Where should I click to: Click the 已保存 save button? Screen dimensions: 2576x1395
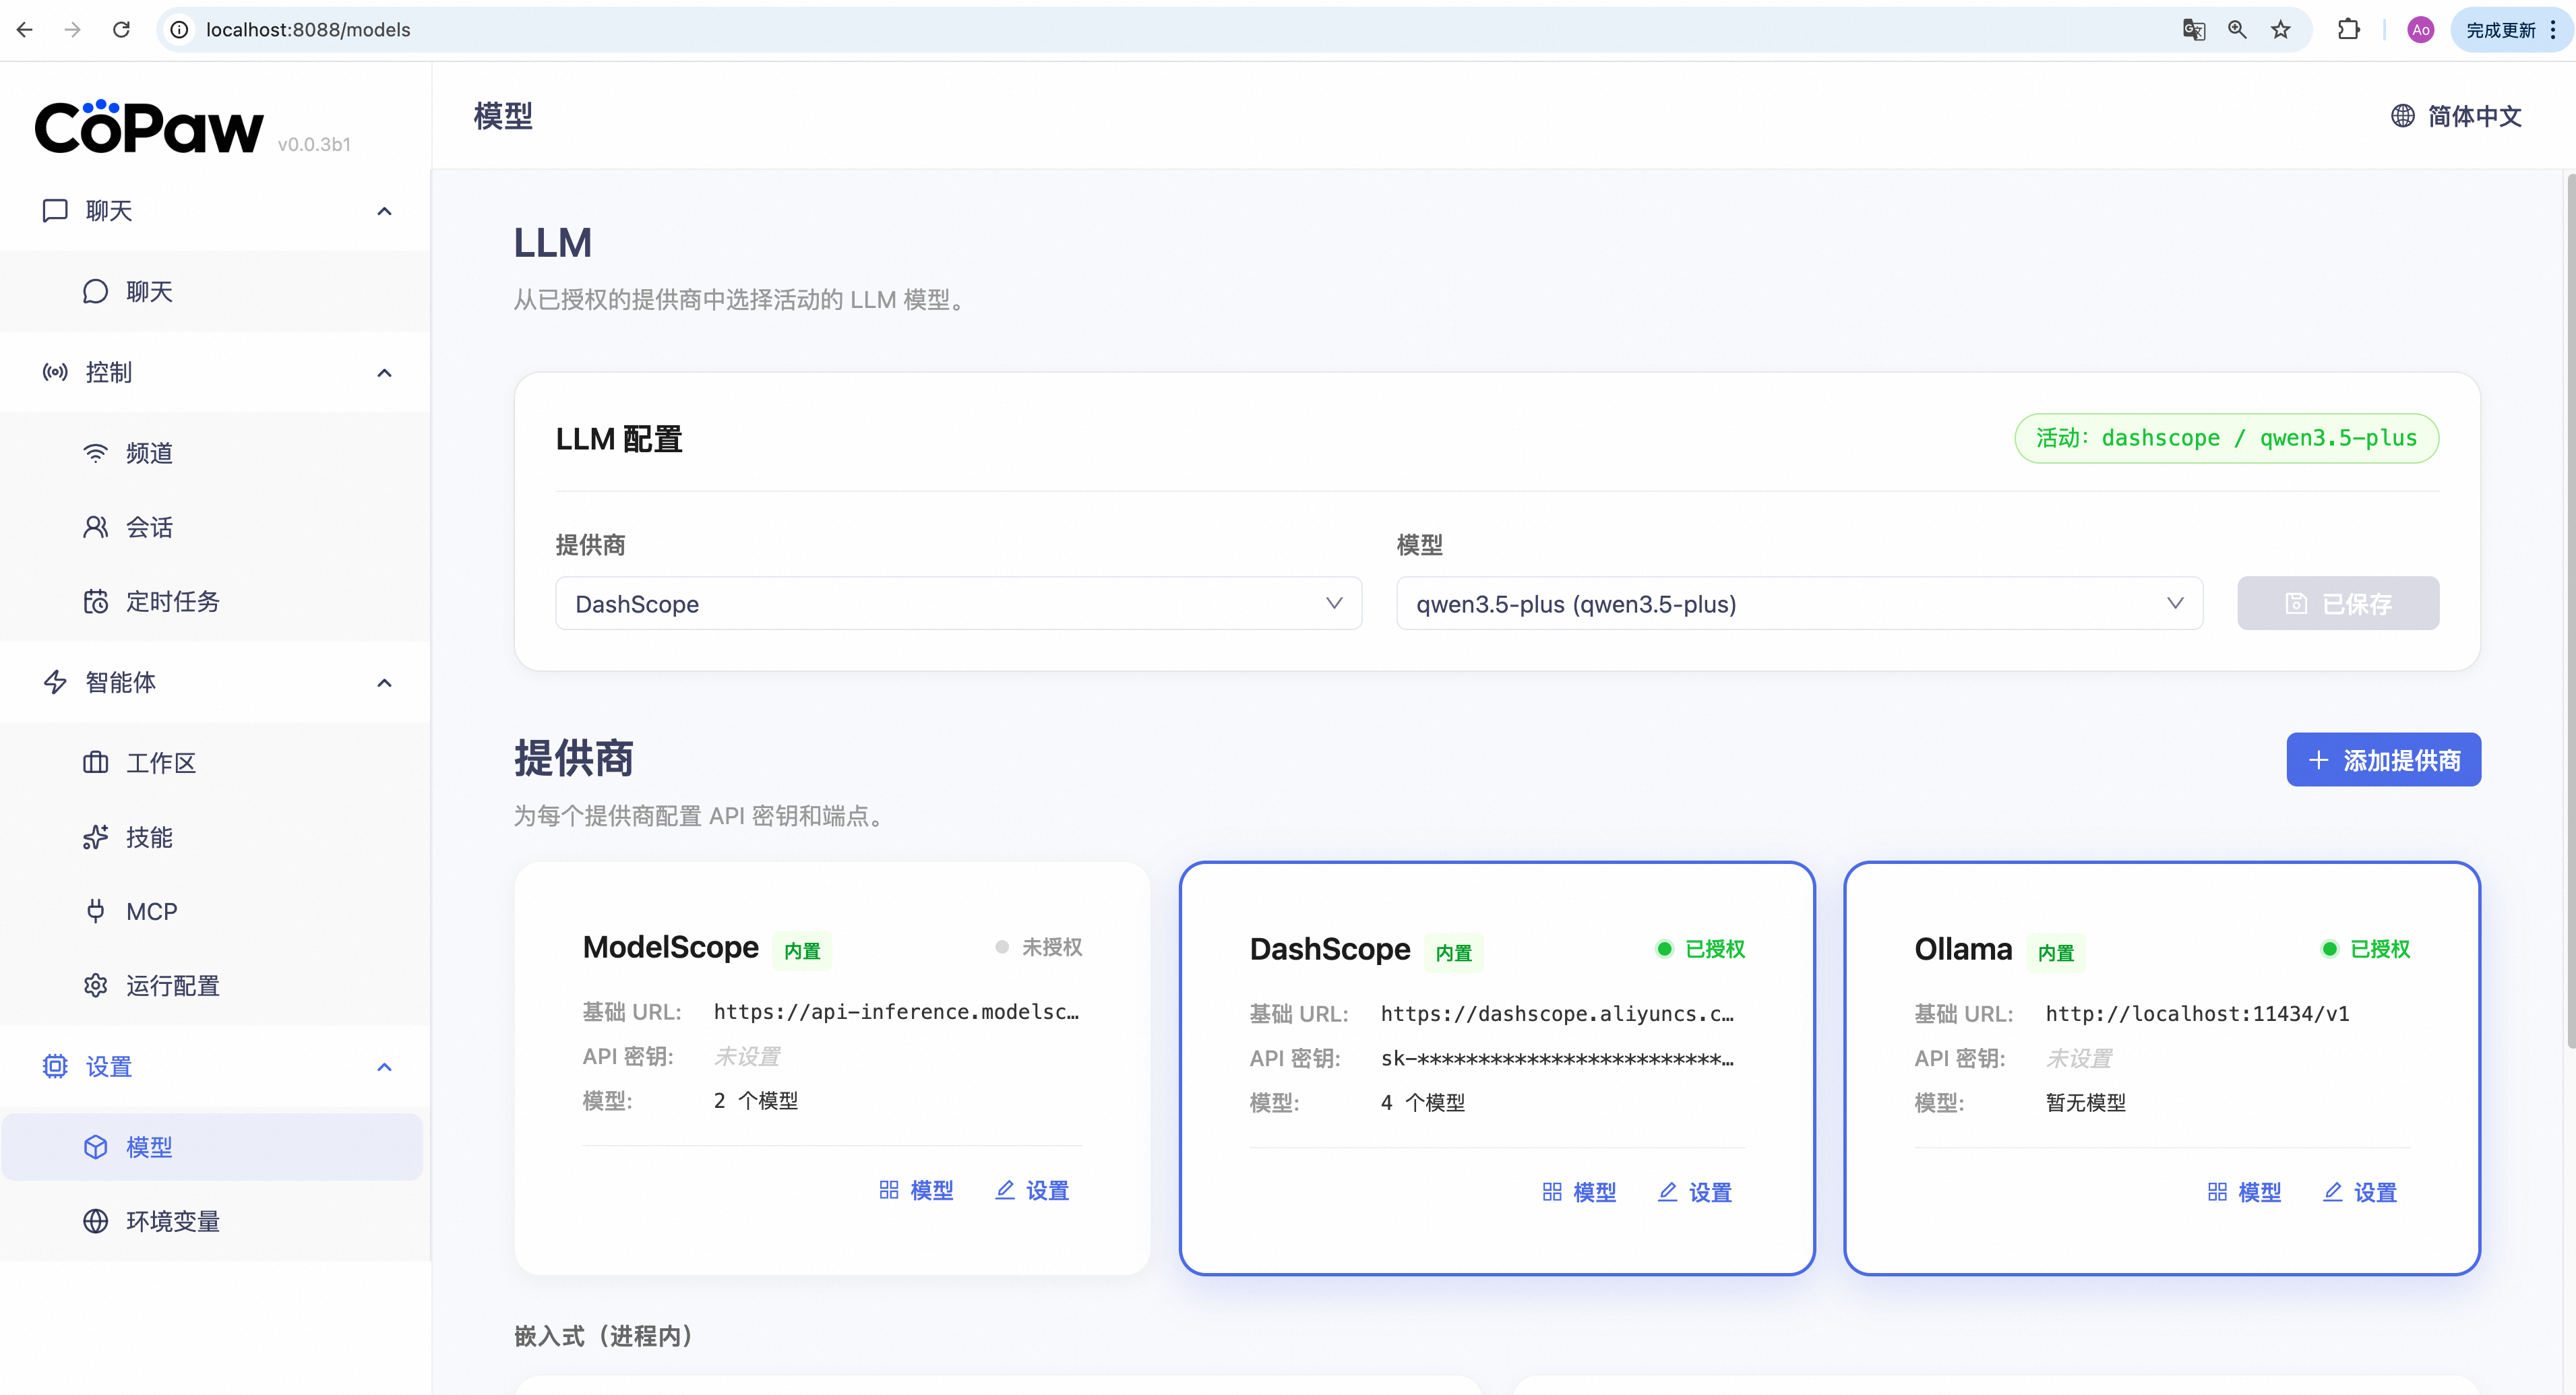tap(2338, 603)
